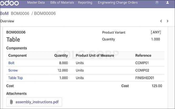Open the upload/activity circle icon in navbar

tap(157, 2)
